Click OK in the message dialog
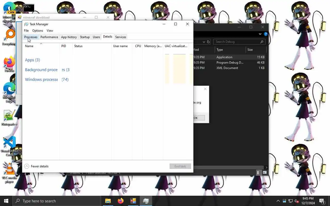 pos(199,118)
